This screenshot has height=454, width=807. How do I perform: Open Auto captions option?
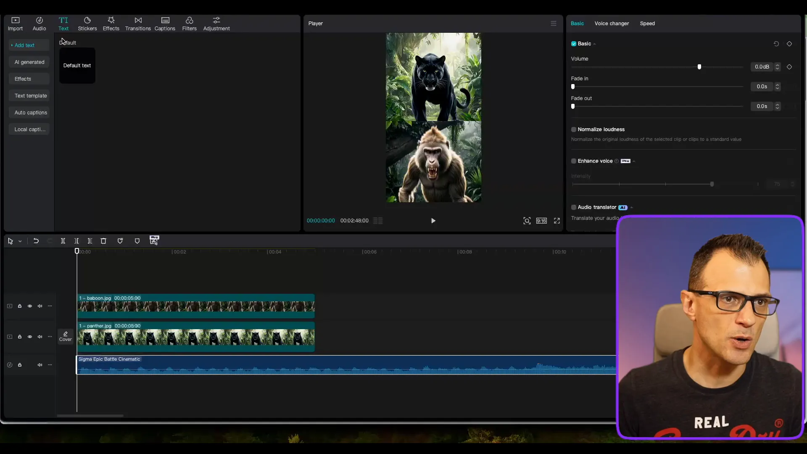[x=29, y=112]
